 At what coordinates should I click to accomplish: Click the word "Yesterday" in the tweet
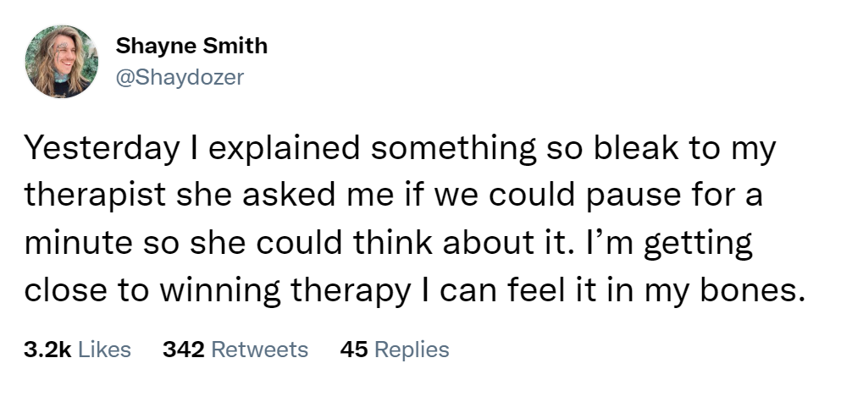point(95,150)
